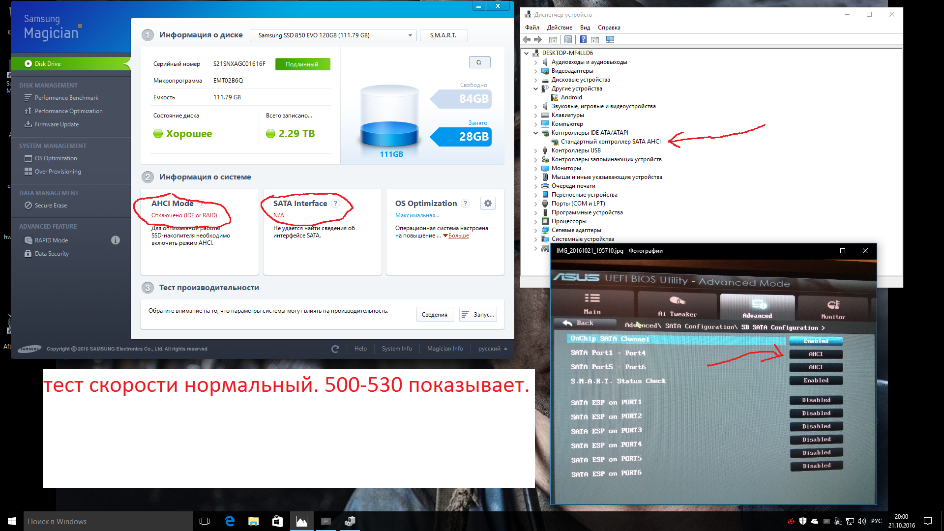
Task: Click the Сведения button in performance test
Action: 434,315
